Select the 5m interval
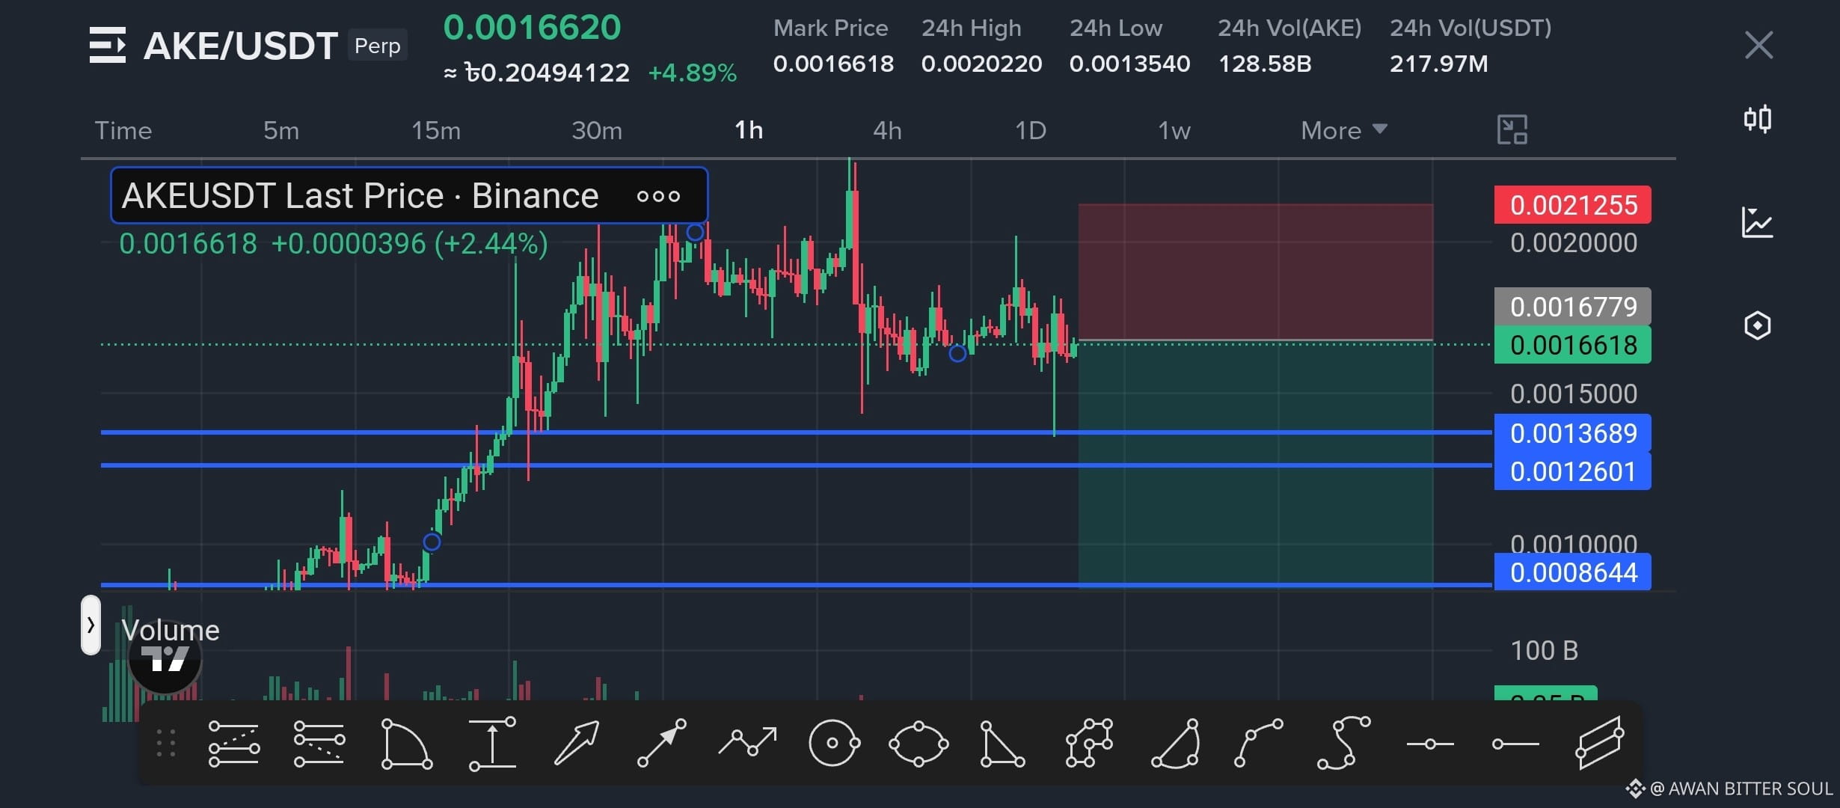 click(x=281, y=130)
